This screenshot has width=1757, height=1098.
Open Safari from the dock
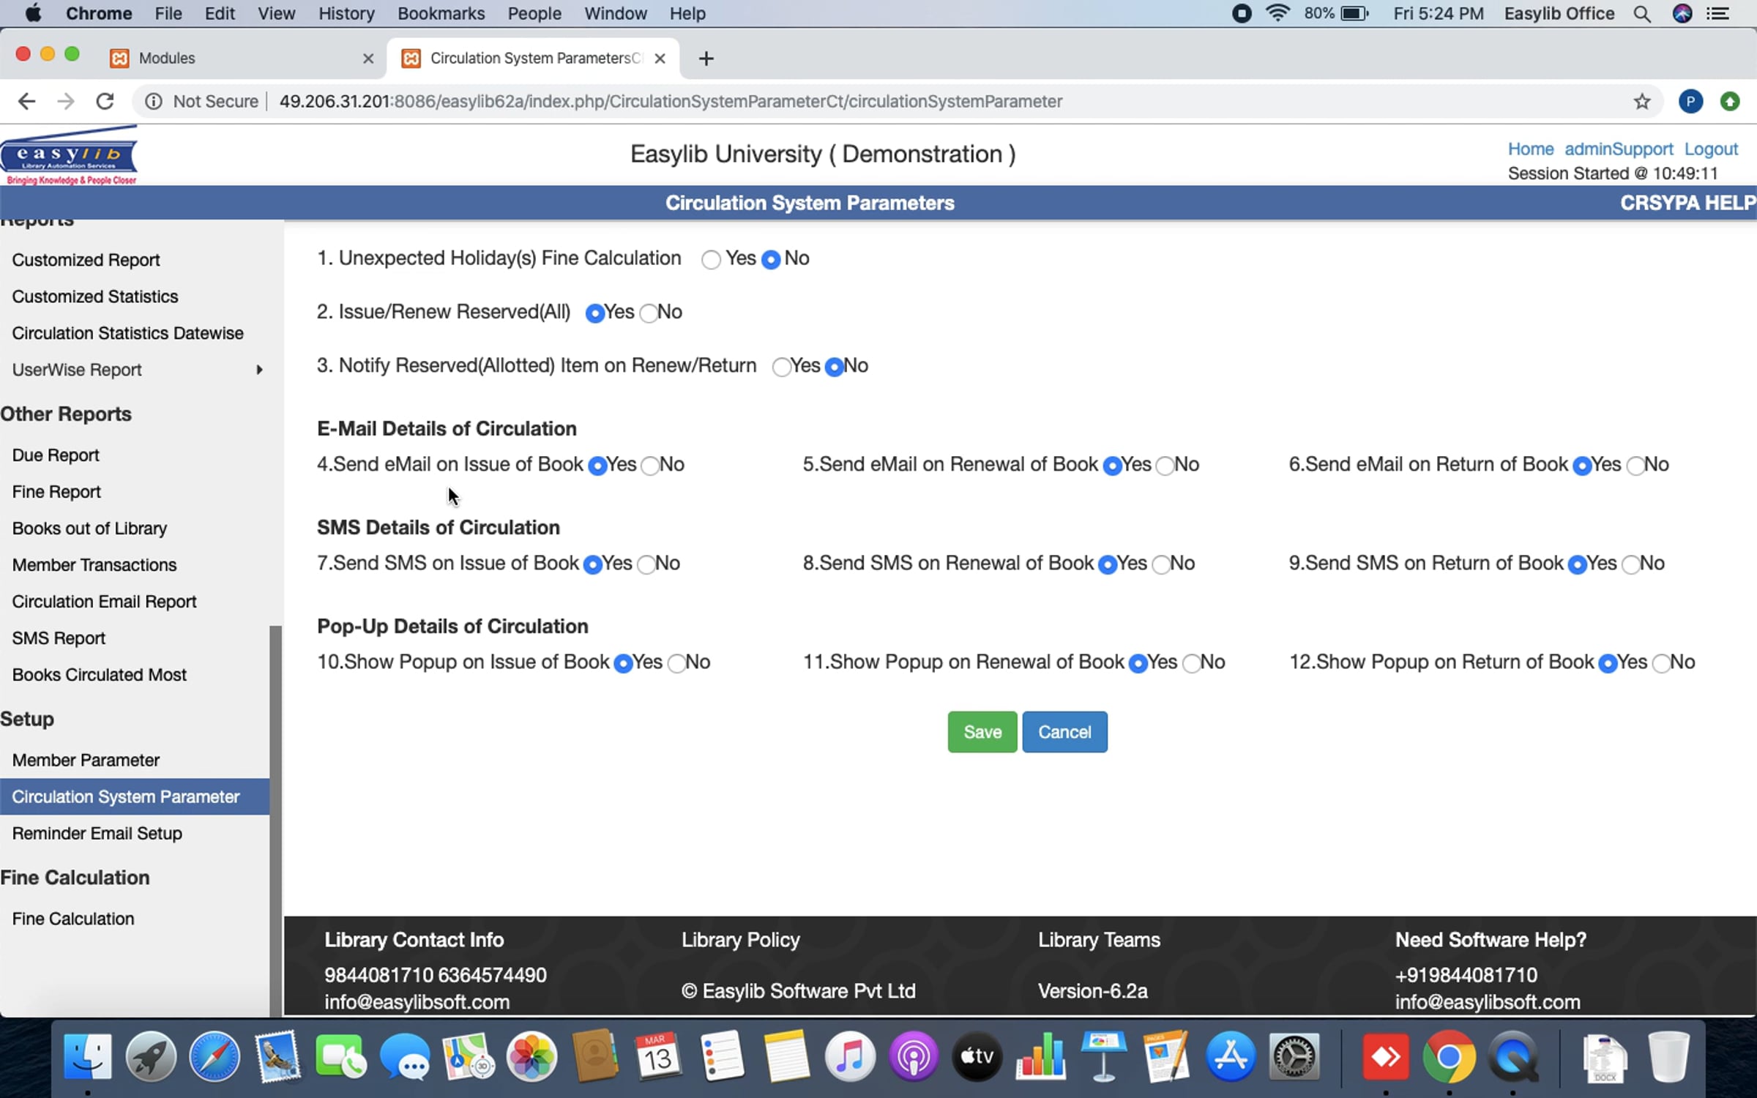point(215,1056)
